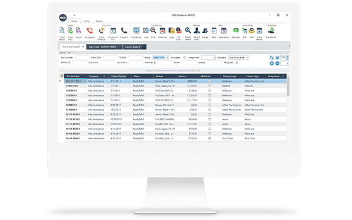This screenshot has height=220, width=352.
Task: Click the Prospect phone icon
Action: coord(124,33)
